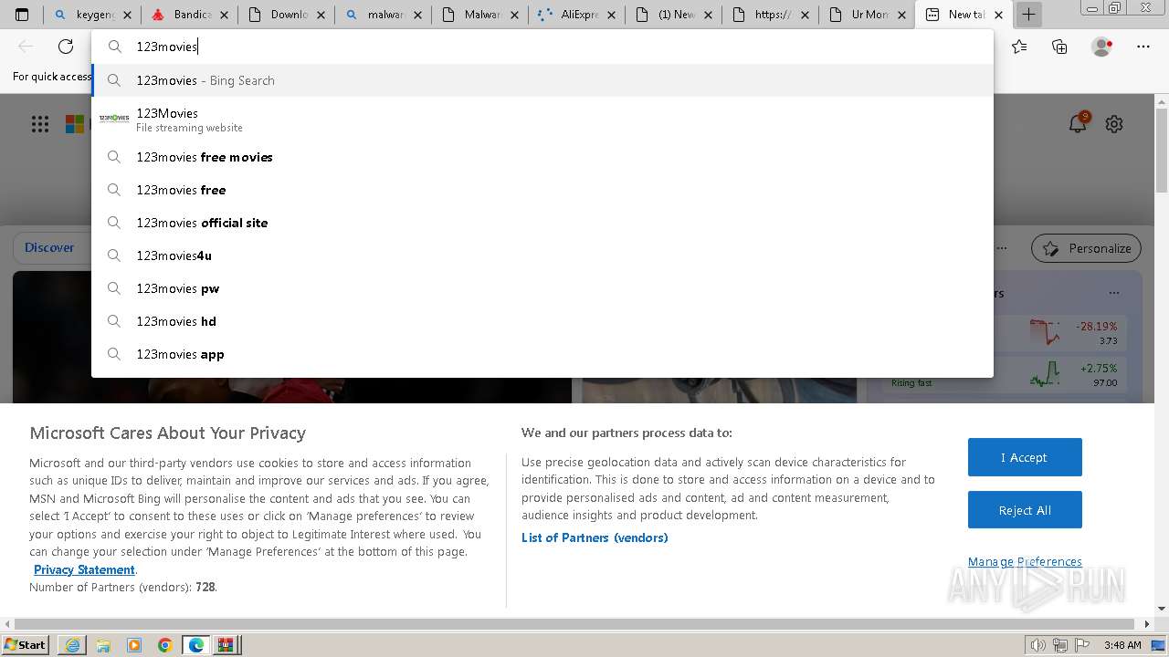This screenshot has height=657, width=1169.
Task: Open the Windows Start button
Action: tap(26, 644)
